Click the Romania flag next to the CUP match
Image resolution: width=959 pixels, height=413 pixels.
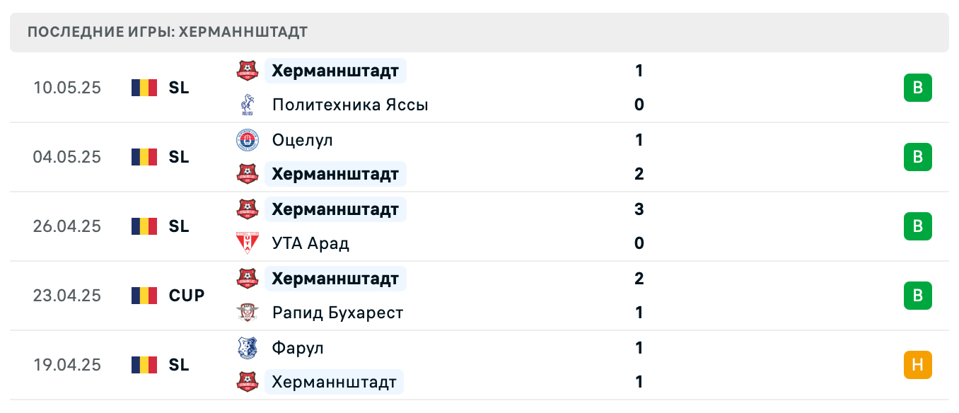144,296
